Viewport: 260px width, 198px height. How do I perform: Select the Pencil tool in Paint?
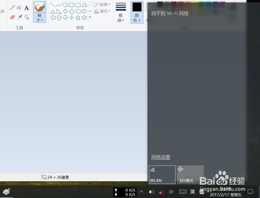[x=12, y=8]
